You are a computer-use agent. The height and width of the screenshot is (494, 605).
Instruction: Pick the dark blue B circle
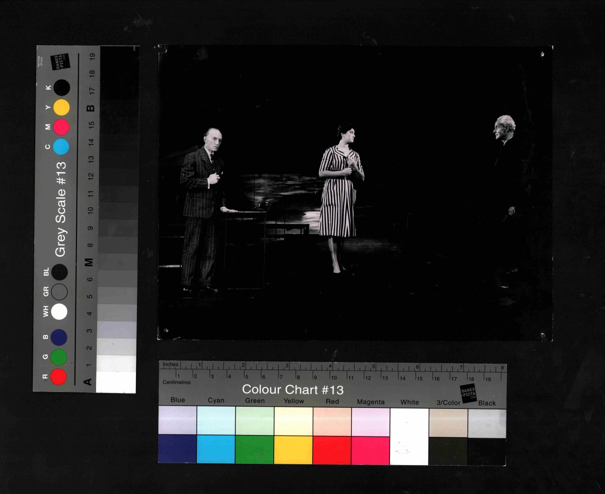pyautogui.click(x=59, y=337)
